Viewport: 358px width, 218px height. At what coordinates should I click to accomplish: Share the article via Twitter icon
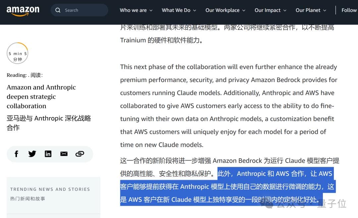click(32, 154)
